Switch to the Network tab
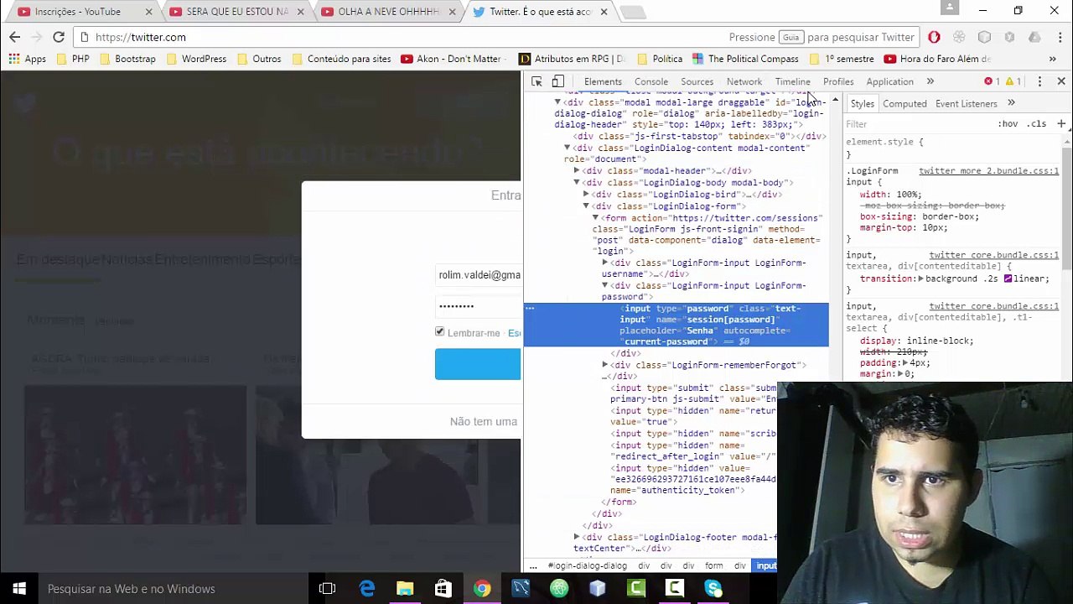 click(x=744, y=81)
